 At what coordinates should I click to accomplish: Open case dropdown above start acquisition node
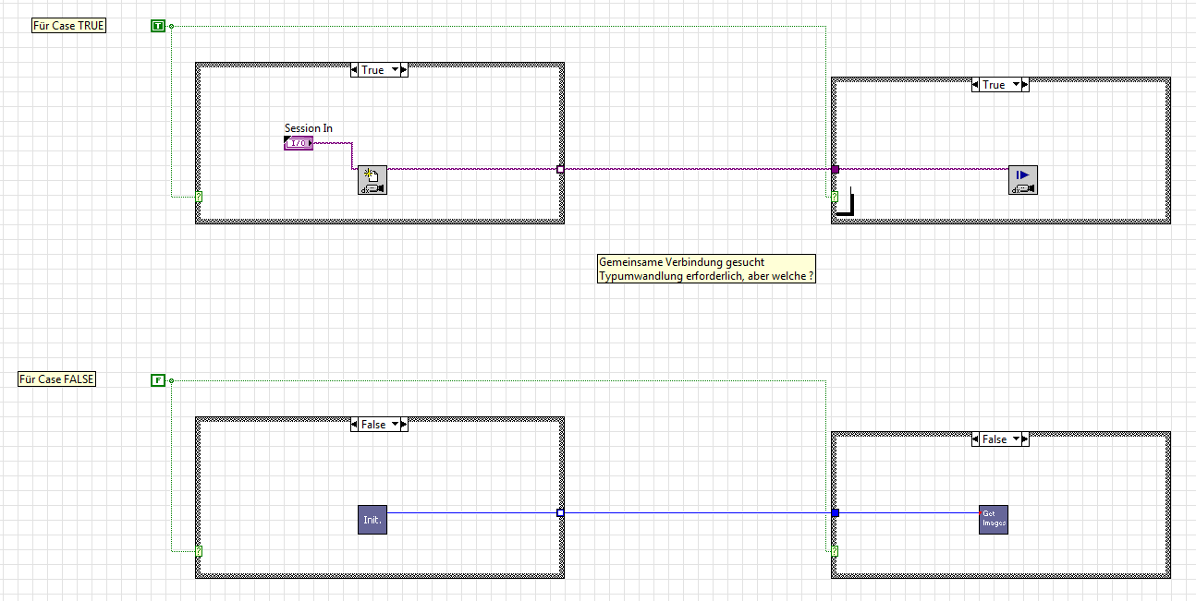[x=1018, y=85]
